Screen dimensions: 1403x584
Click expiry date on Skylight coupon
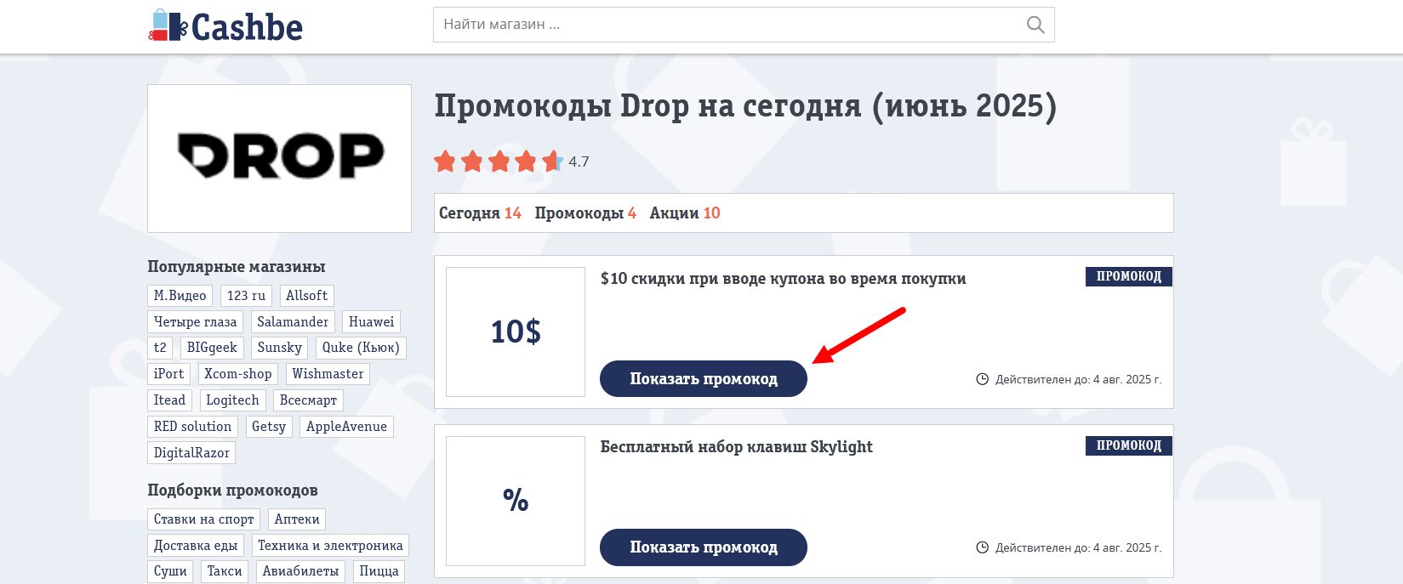tap(1078, 548)
